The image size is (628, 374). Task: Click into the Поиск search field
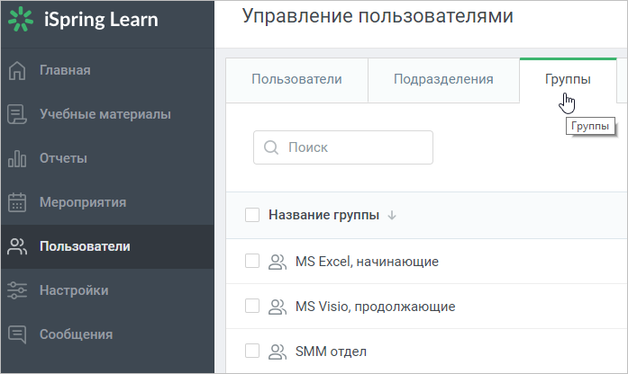click(343, 147)
